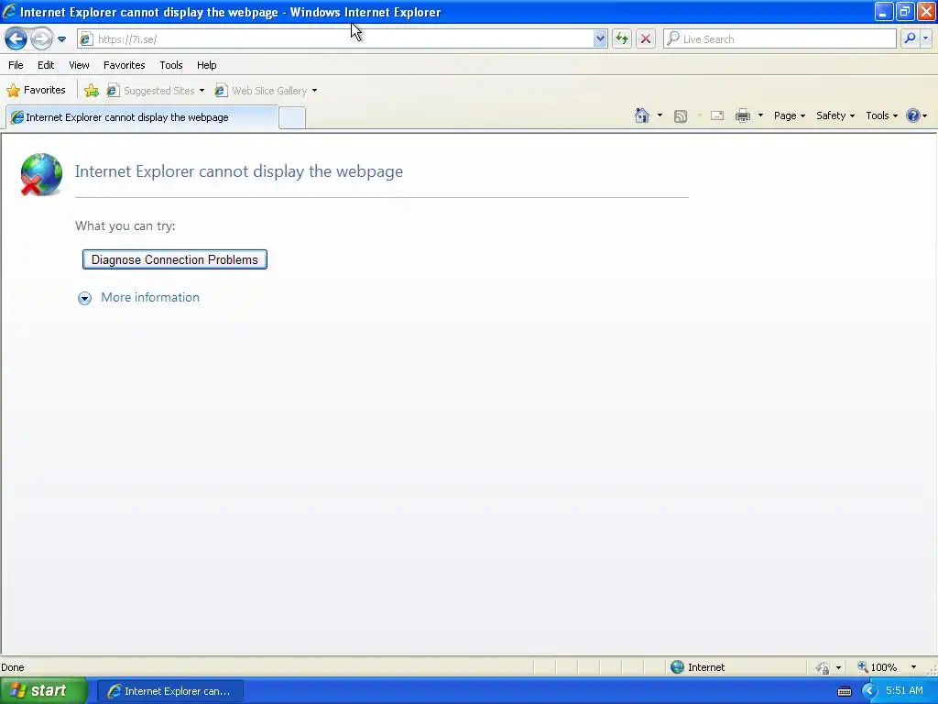
Task: Click the More information link
Action: tap(150, 298)
